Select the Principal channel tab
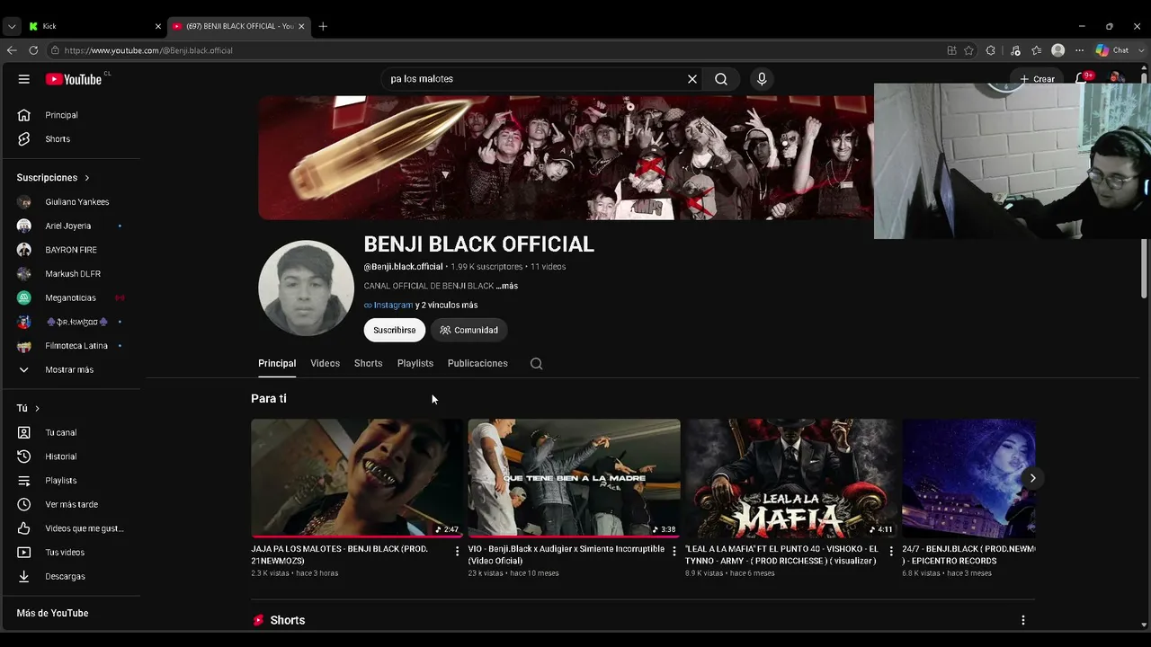1151x647 pixels. point(277,363)
